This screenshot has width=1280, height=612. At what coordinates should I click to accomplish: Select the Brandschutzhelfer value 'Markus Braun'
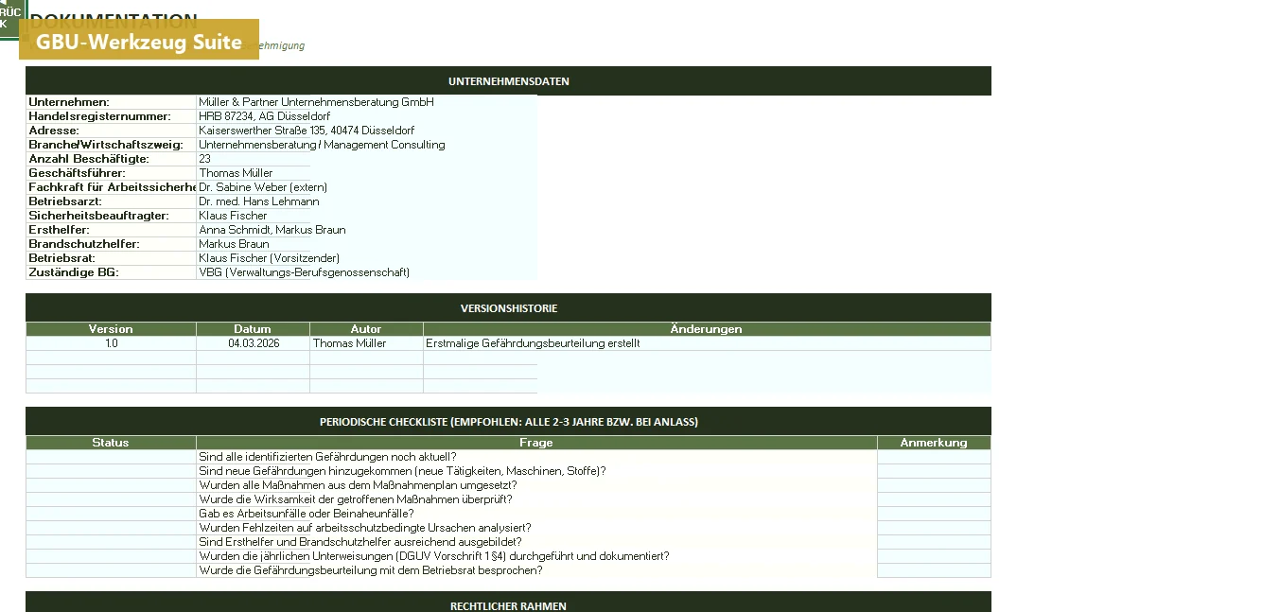254,244
